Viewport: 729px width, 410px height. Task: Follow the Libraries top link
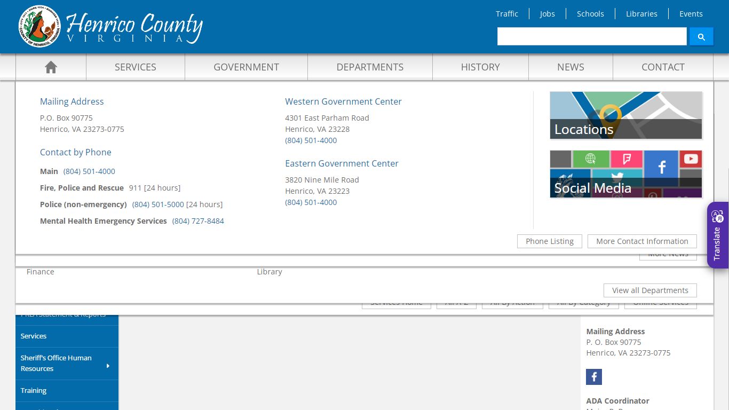click(641, 14)
